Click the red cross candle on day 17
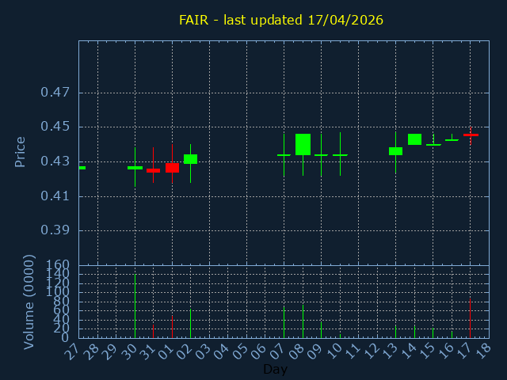507x380 pixels. pos(471,135)
